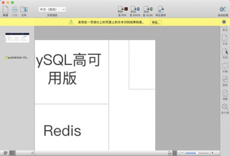Export to PDF using 至 PDF

[123, 11]
